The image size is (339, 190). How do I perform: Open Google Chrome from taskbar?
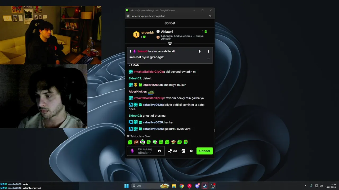[182, 186]
